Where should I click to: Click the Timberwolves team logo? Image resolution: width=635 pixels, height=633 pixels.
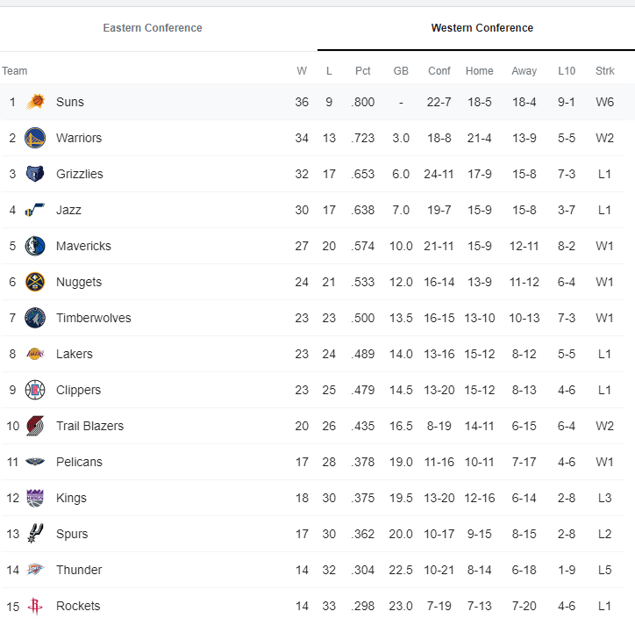(x=35, y=318)
